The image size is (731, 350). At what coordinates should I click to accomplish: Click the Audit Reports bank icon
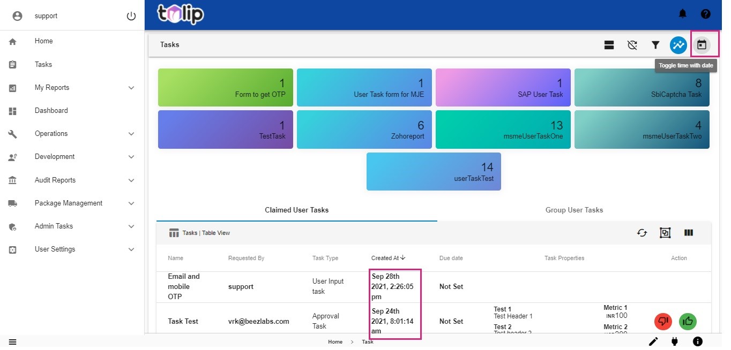coord(13,180)
